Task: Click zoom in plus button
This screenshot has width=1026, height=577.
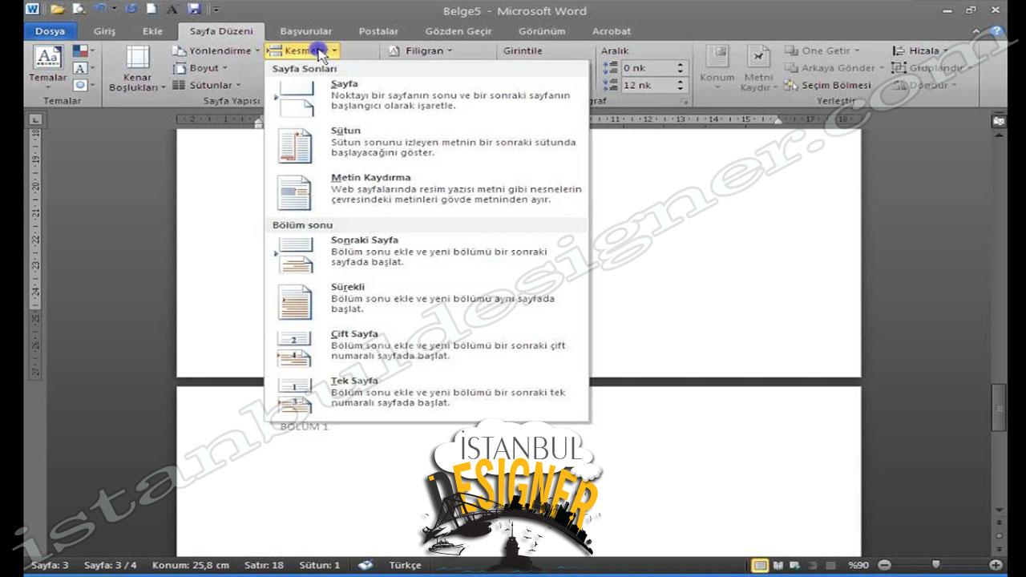Action: pos(996,565)
